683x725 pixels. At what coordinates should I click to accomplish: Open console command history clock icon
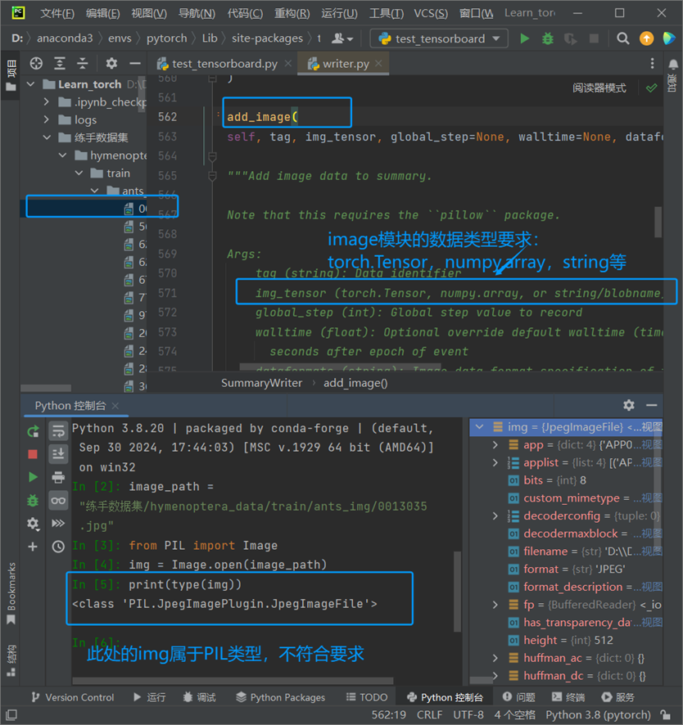(x=58, y=547)
